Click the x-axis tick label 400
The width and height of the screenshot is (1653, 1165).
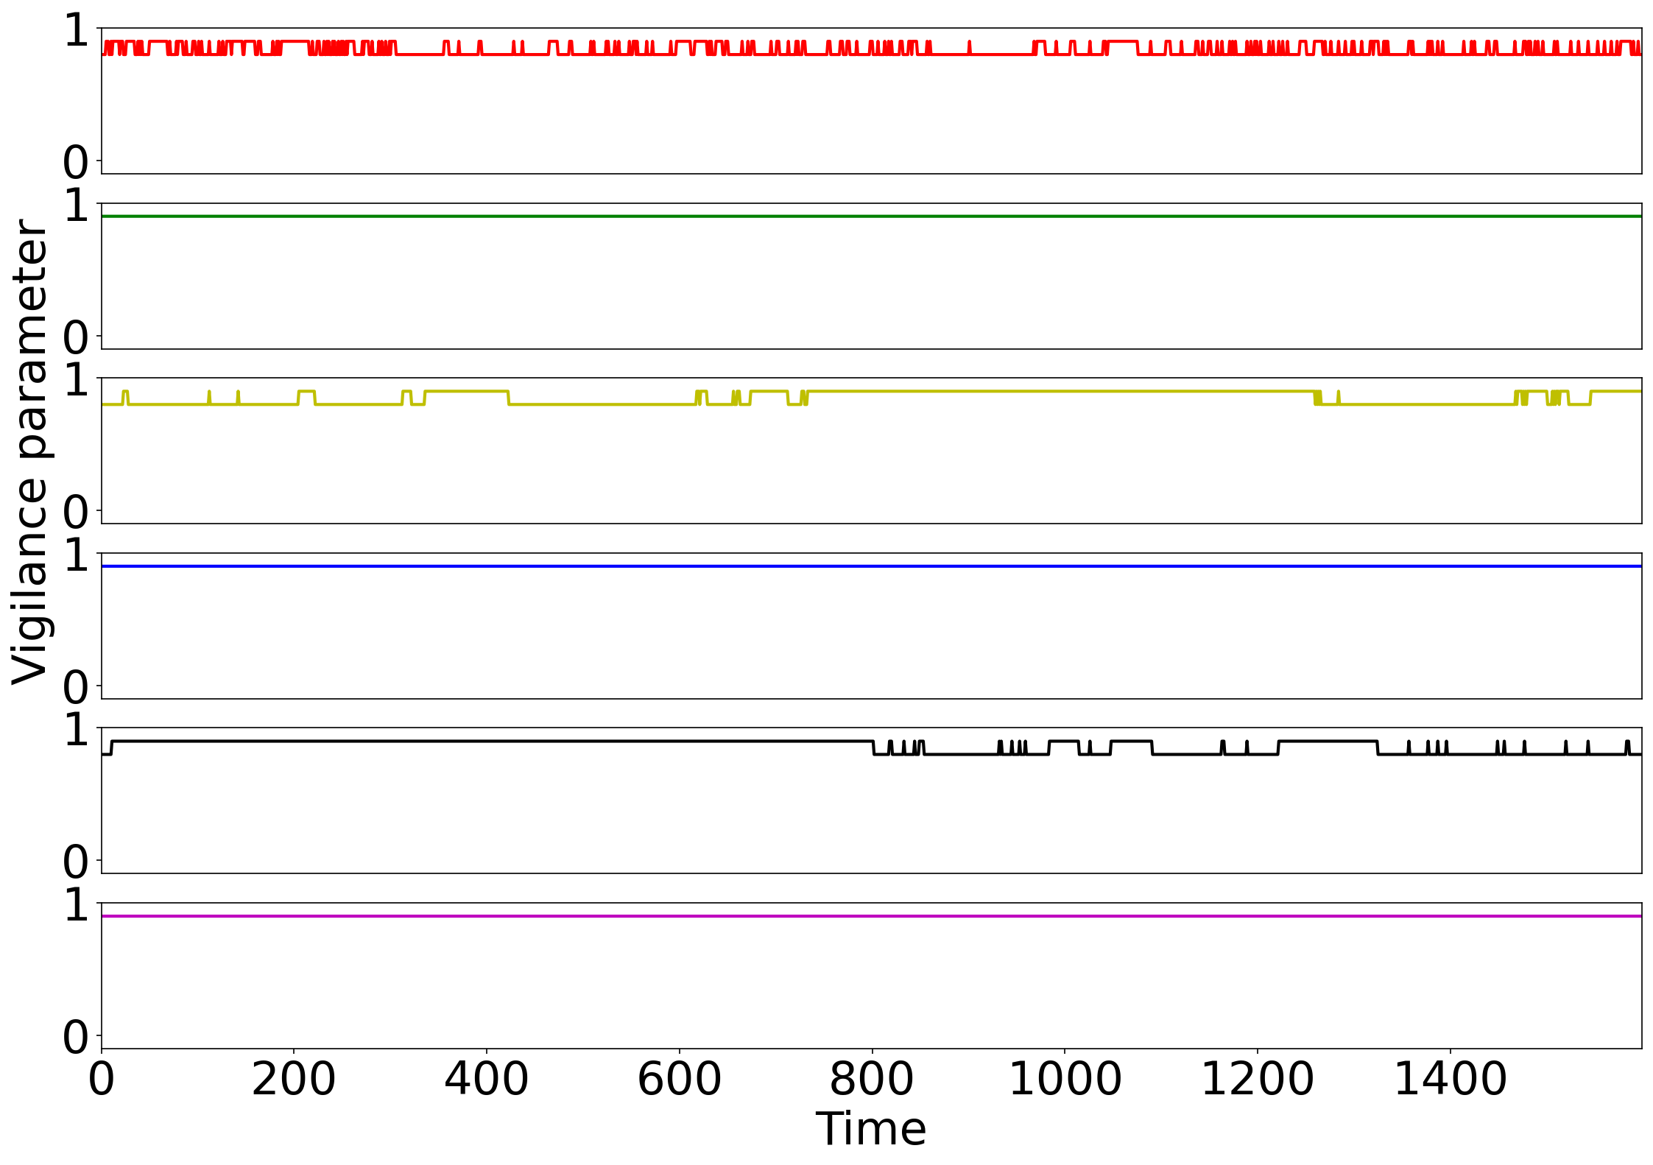(486, 1080)
